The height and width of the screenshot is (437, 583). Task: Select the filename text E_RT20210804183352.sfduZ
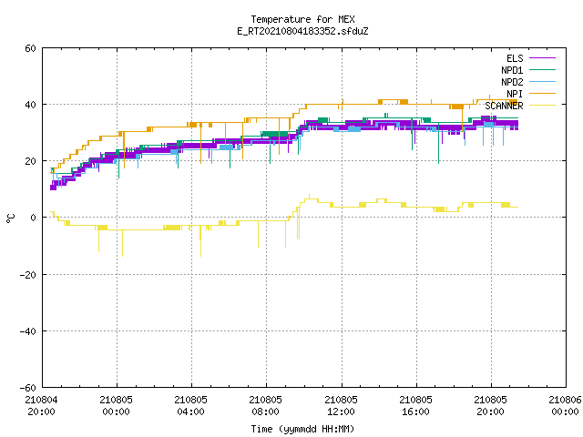coord(302,31)
